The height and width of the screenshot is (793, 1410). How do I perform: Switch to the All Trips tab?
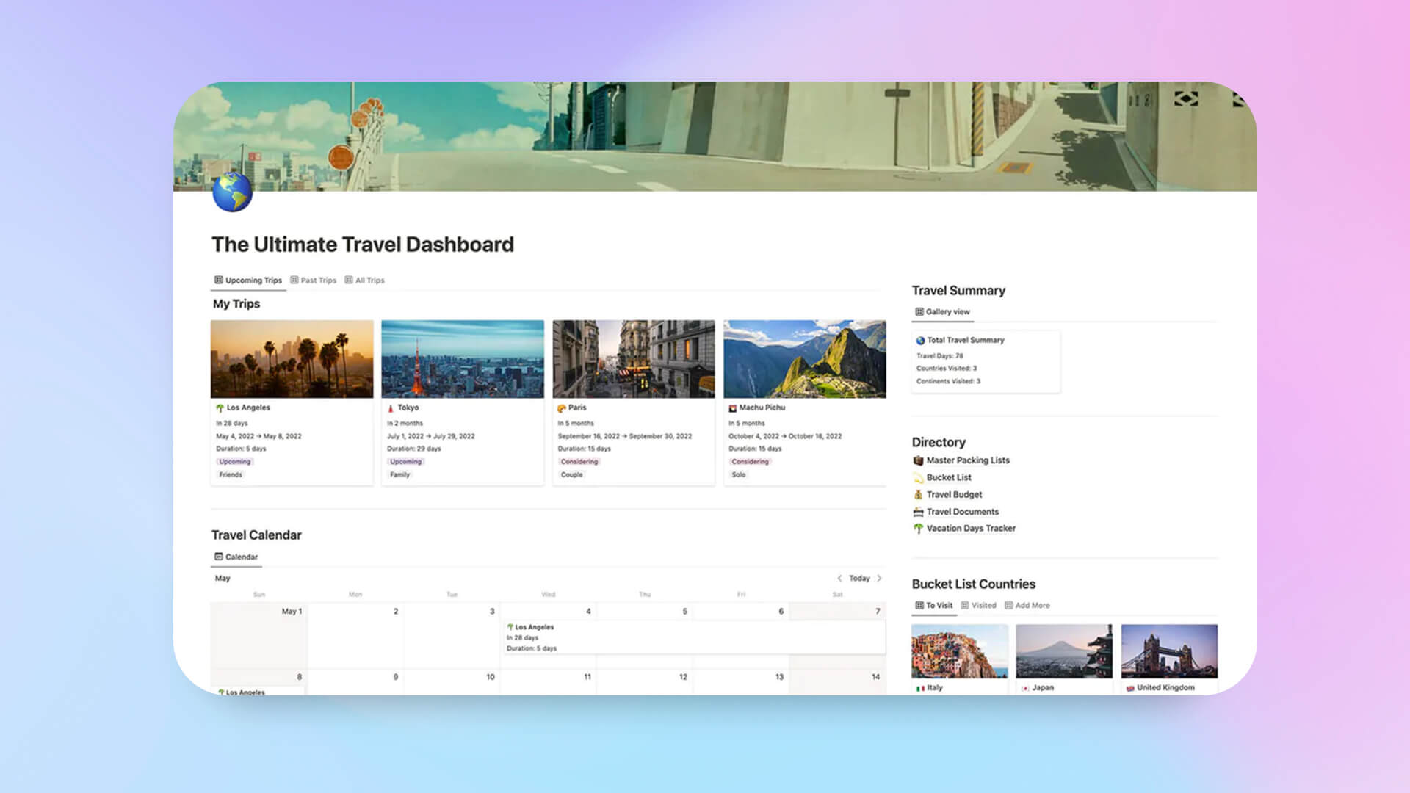click(x=367, y=280)
